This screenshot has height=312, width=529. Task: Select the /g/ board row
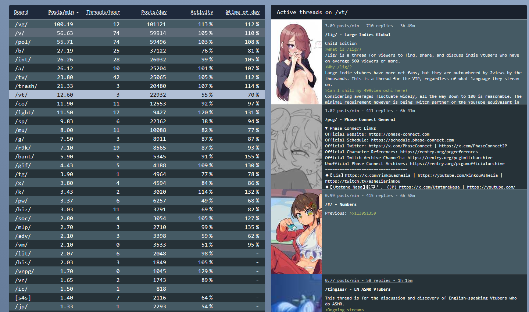pos(137,139)
